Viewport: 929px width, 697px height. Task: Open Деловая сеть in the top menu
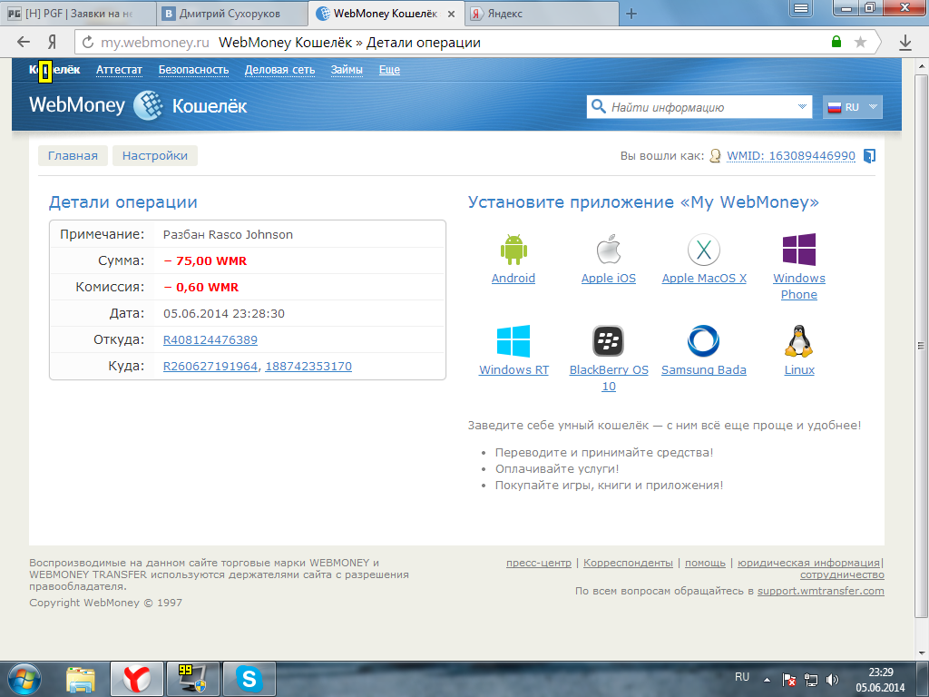click(x=279, y=70)
